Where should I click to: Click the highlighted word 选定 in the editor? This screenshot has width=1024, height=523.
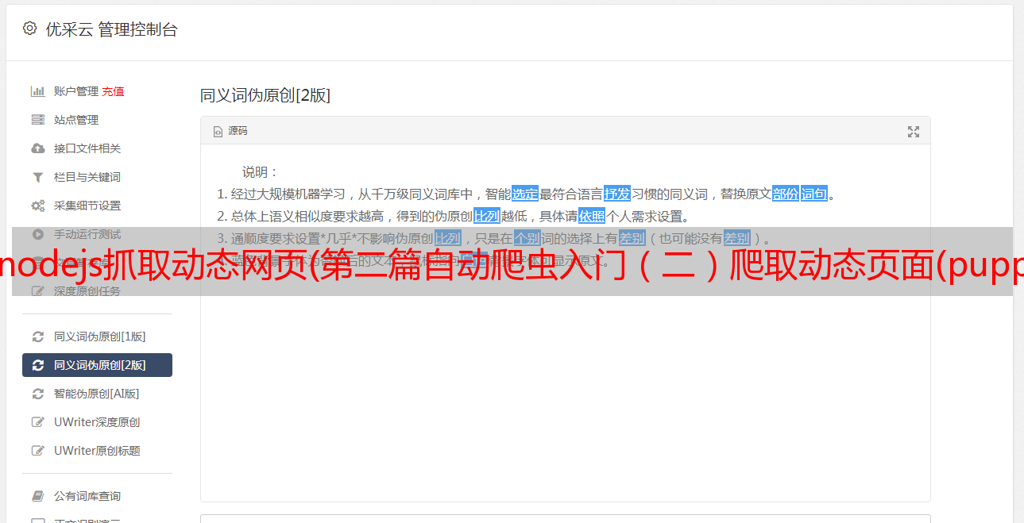click(x=525, y=194)
